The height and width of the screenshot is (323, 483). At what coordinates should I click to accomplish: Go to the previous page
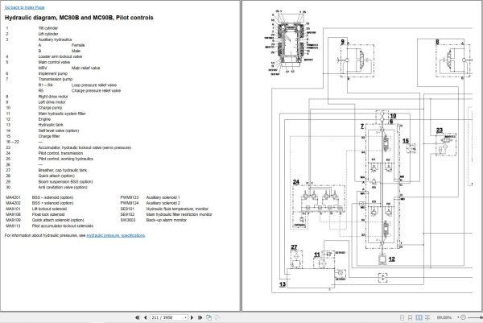click(x=146, y=317)
